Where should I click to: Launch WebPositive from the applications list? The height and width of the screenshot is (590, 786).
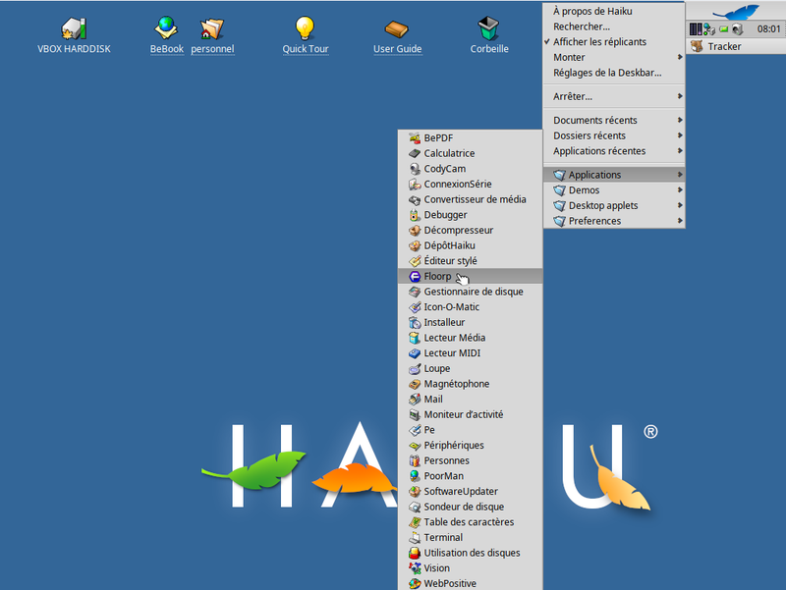click(449, 583)
